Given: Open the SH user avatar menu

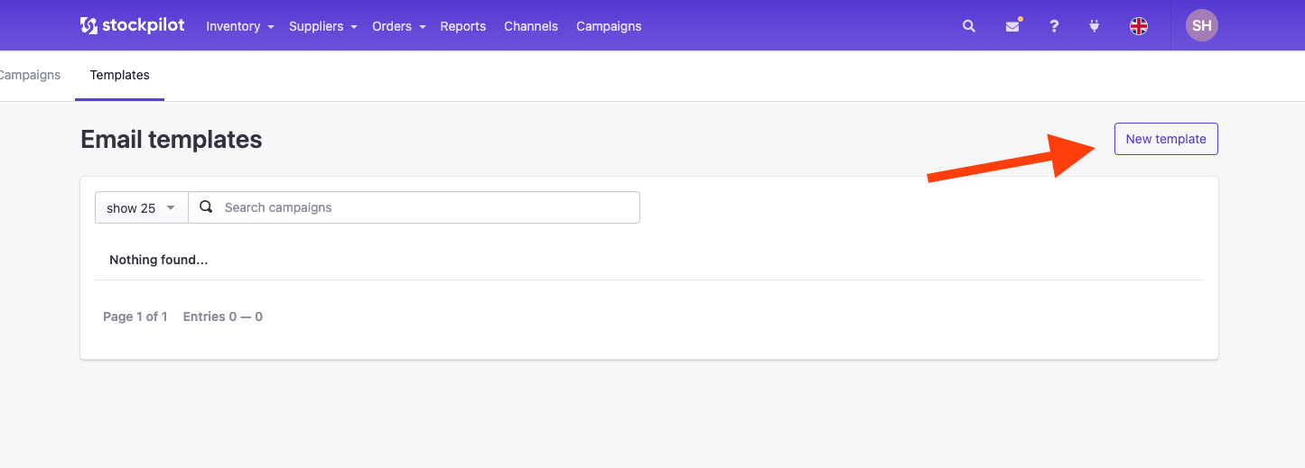Looking at the screenshot, I should pos(1202,25).
